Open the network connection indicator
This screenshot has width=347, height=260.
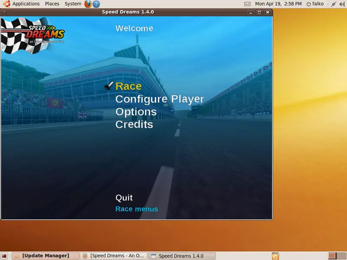point(333,4)
